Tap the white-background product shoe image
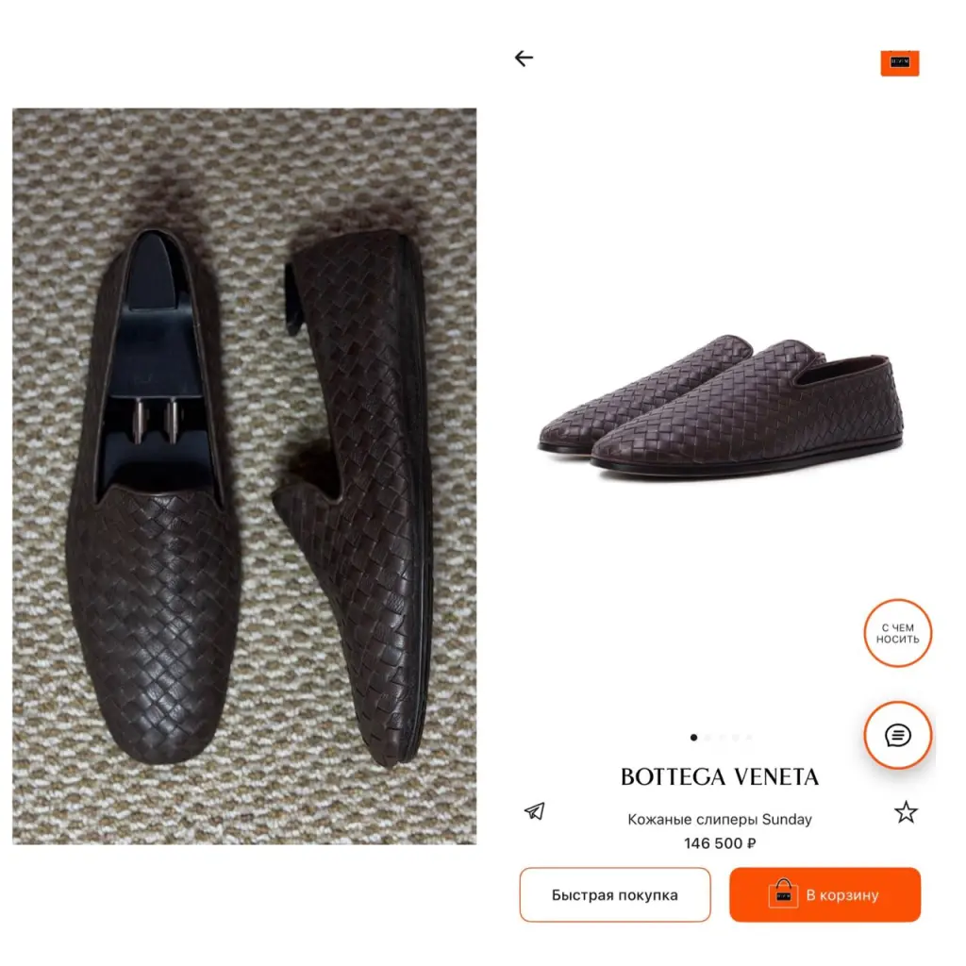Image resolution: width=966 pixels, height=966 pixels. pyautogui.click(x=721, y=407)
